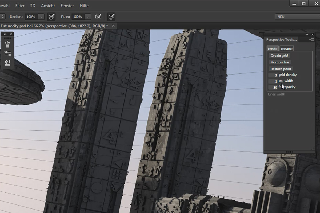Select the Futurecity.psd document tab
Viewport: 320px width, 213px height.
point(54,26)
